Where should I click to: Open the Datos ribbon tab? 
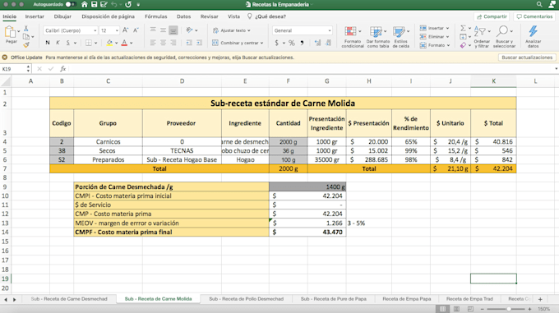(x=183, y=16)
